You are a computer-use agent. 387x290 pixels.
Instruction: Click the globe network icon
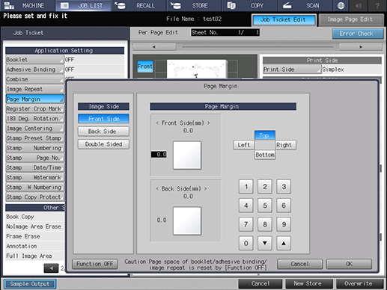(x=341, y=5)
